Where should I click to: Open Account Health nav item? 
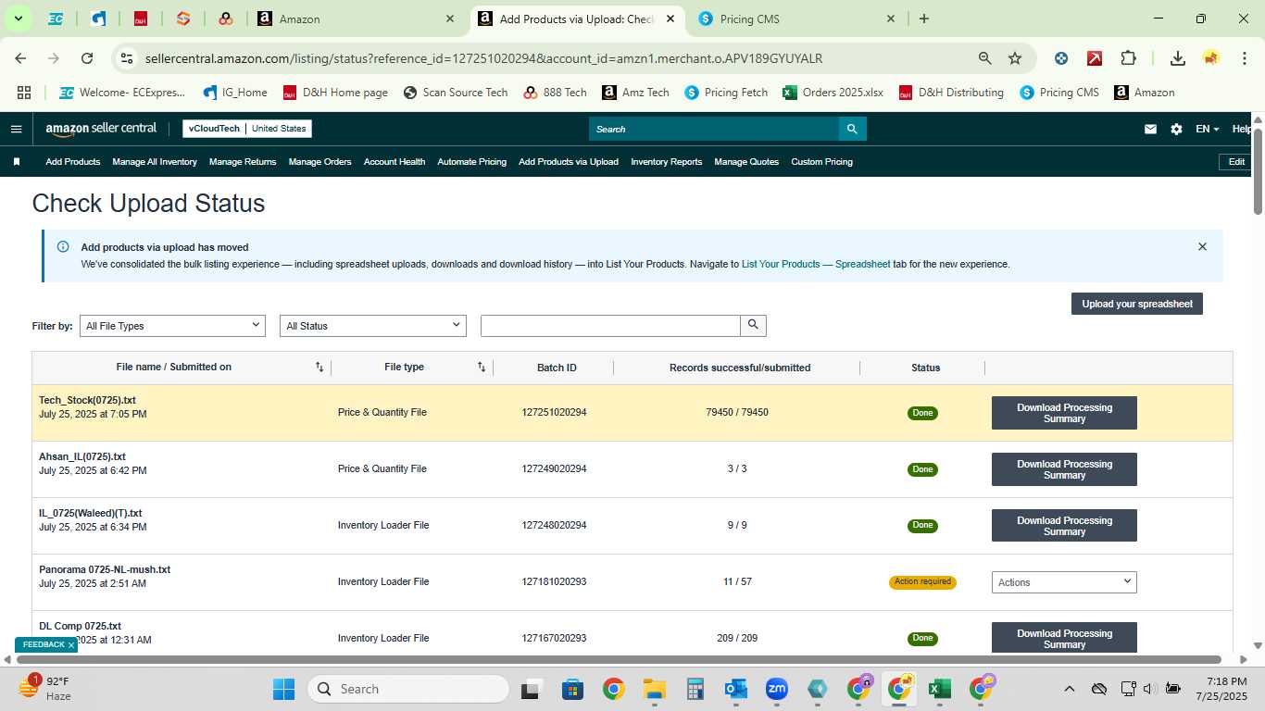click(x=395, y=162)
